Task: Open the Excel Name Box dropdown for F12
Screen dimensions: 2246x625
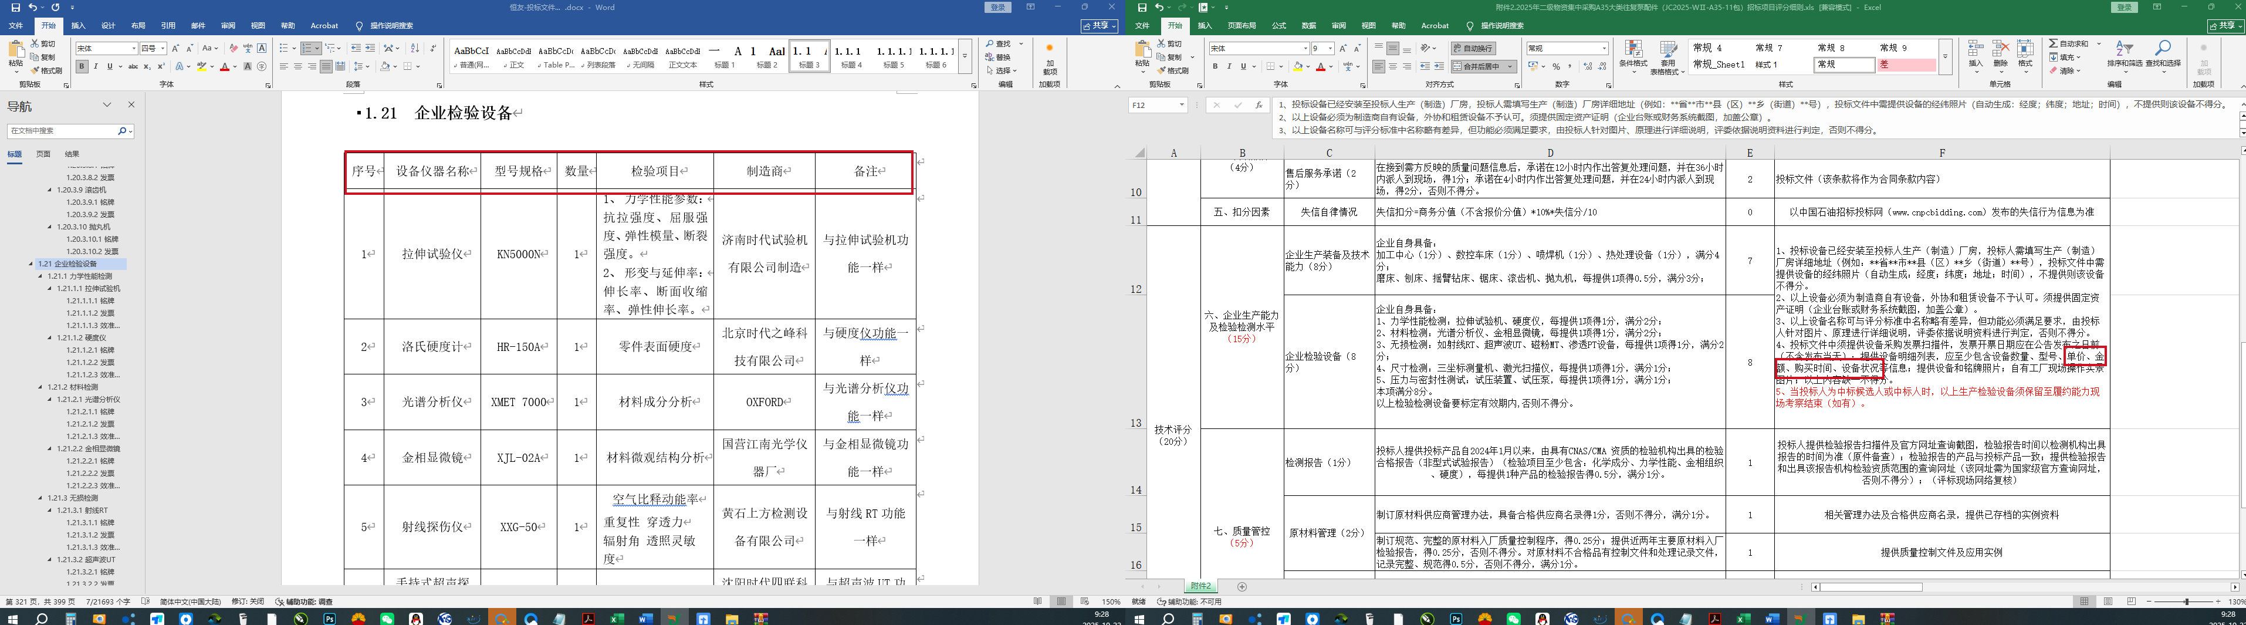Action: click(x=1182, y=104)
